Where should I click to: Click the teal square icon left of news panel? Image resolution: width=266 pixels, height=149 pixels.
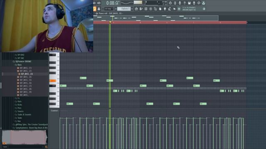tap(179, 9)
